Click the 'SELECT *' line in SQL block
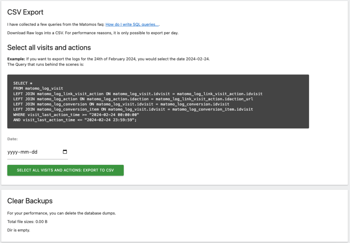 23,83
